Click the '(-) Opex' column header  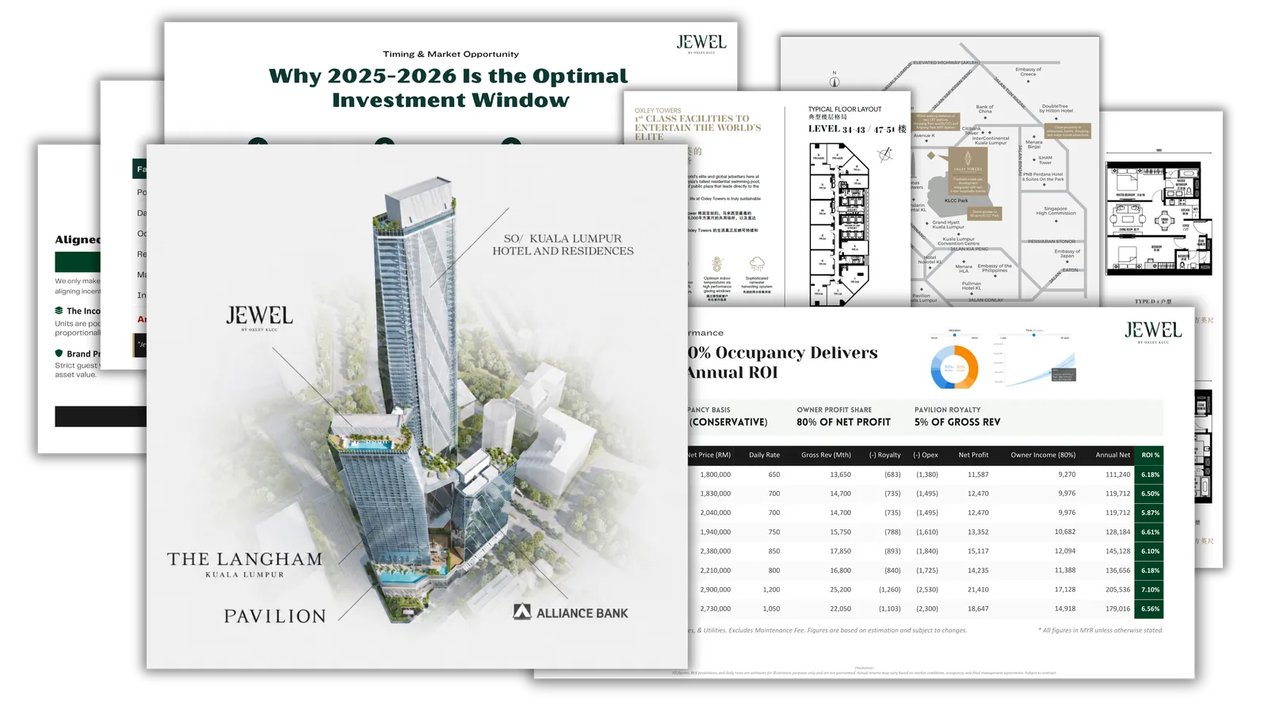(x=925, y=455)
